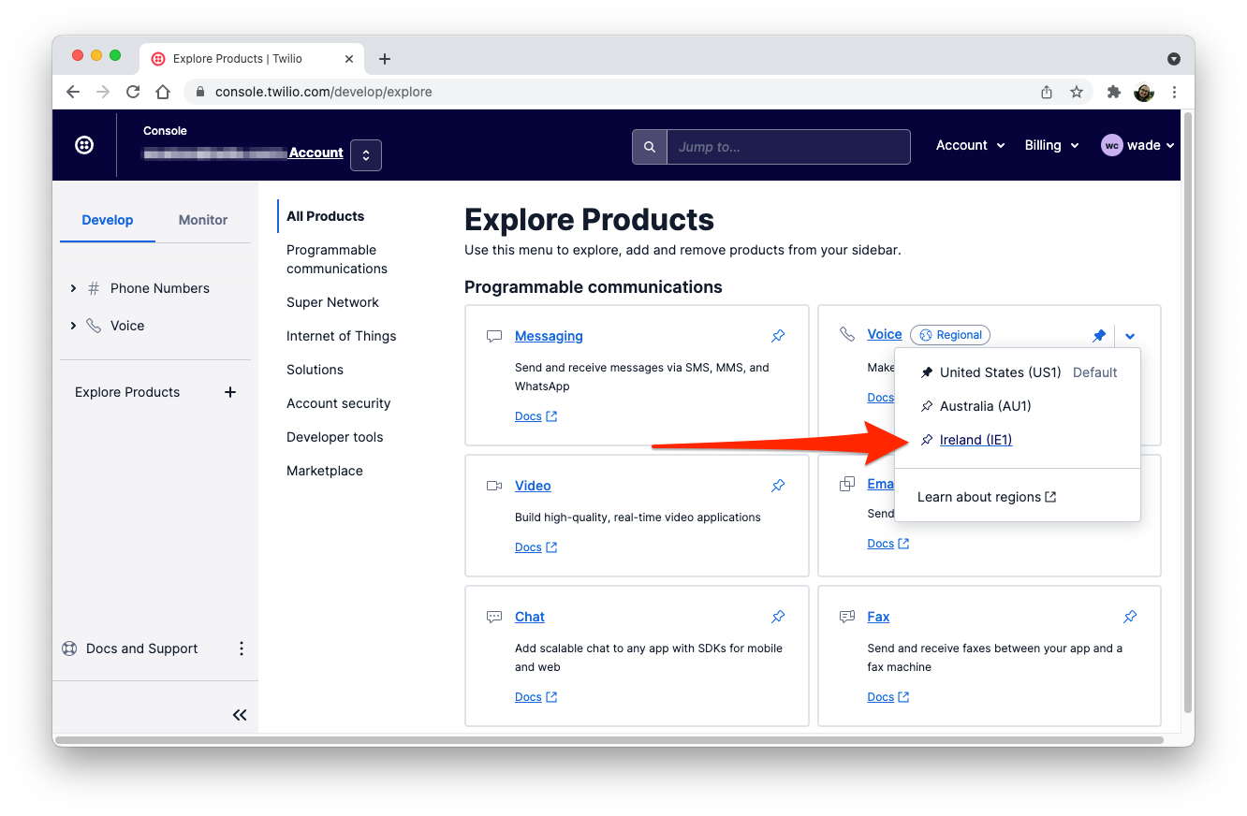Image resolution: width=1247 pixels, height=816 pixels.
Task: Pin the Video product card
Action: pyautogui.click(x=778, y=486)
